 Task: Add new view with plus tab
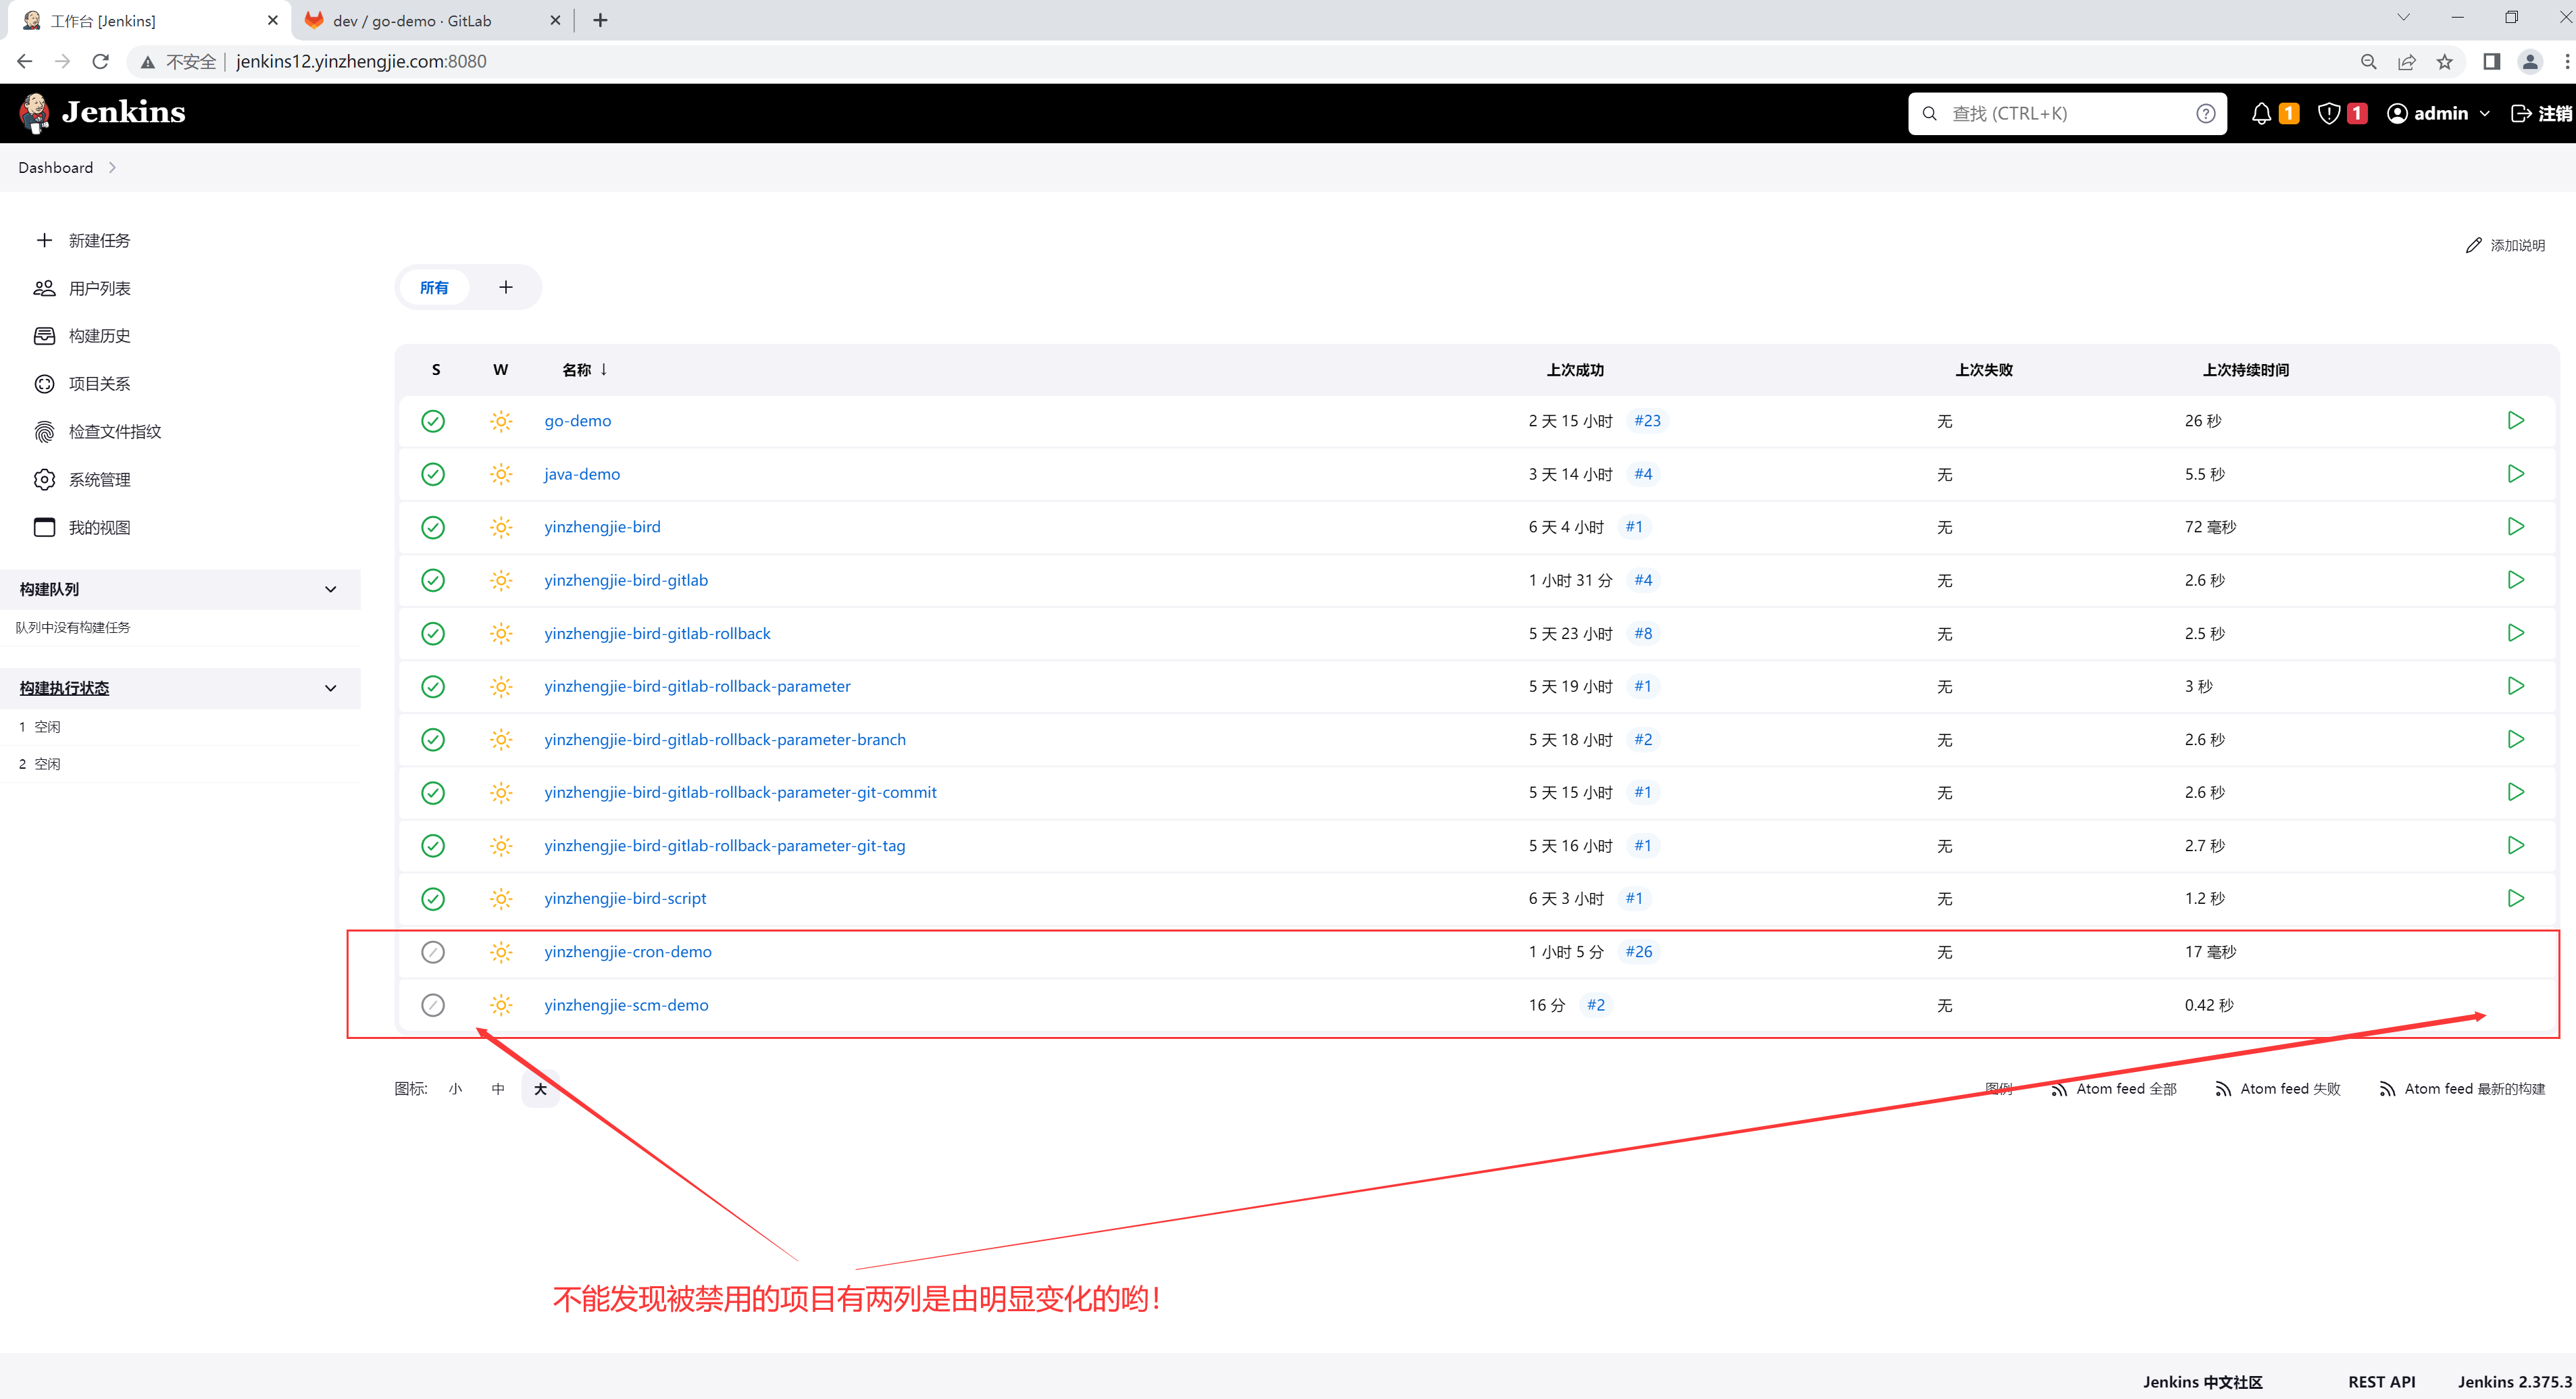(x=506, y=287)
